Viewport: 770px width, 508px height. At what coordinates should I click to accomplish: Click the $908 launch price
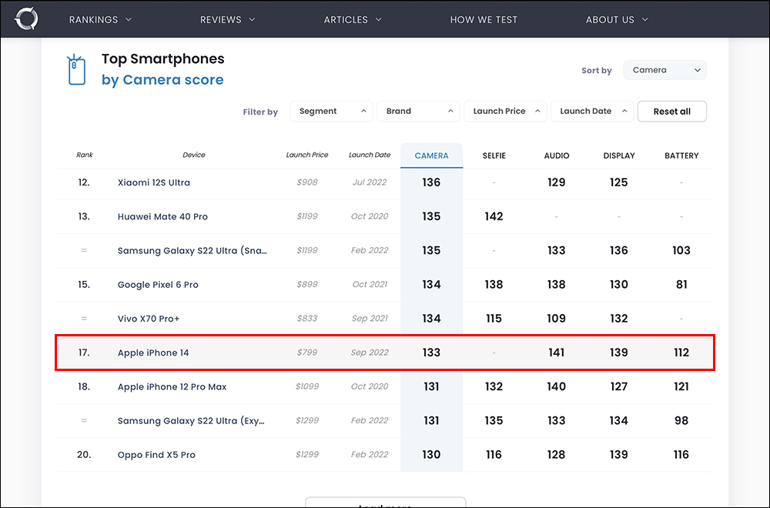coord(307,182)
